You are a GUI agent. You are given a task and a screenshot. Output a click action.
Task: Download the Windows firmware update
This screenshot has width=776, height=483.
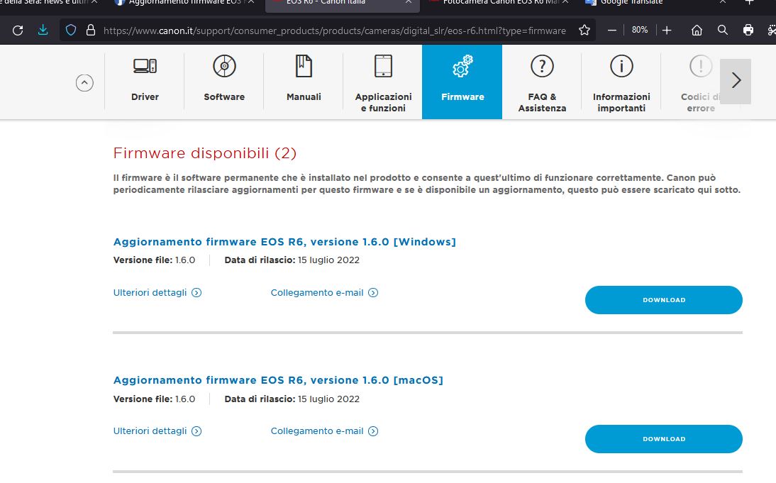pyautogui.click(x=664, y=300)
